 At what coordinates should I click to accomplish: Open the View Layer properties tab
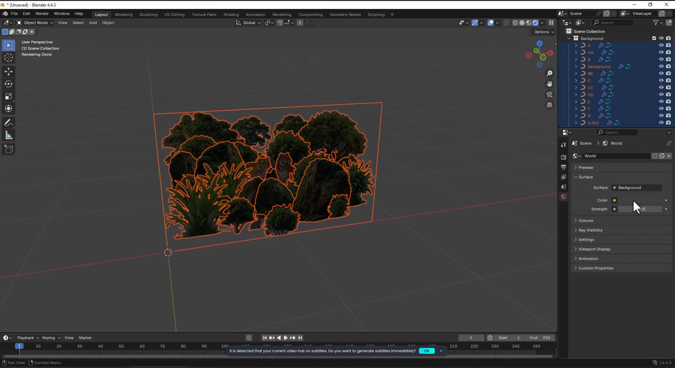pyautogui.click(x=563, y=177)
